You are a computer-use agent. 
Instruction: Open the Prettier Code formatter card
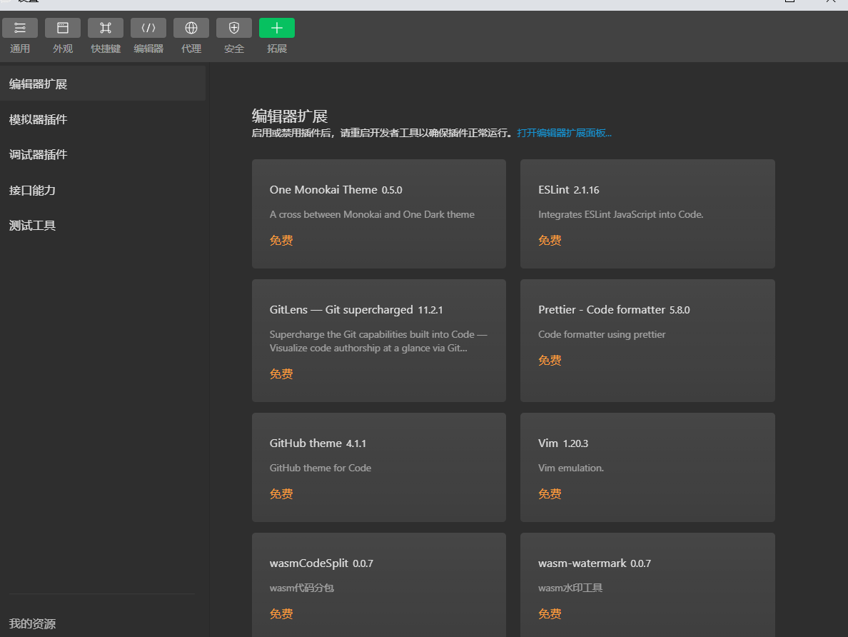pos(647,341)
